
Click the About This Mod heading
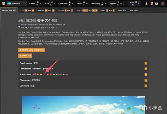pyautogui.click(x=38, y=21)
